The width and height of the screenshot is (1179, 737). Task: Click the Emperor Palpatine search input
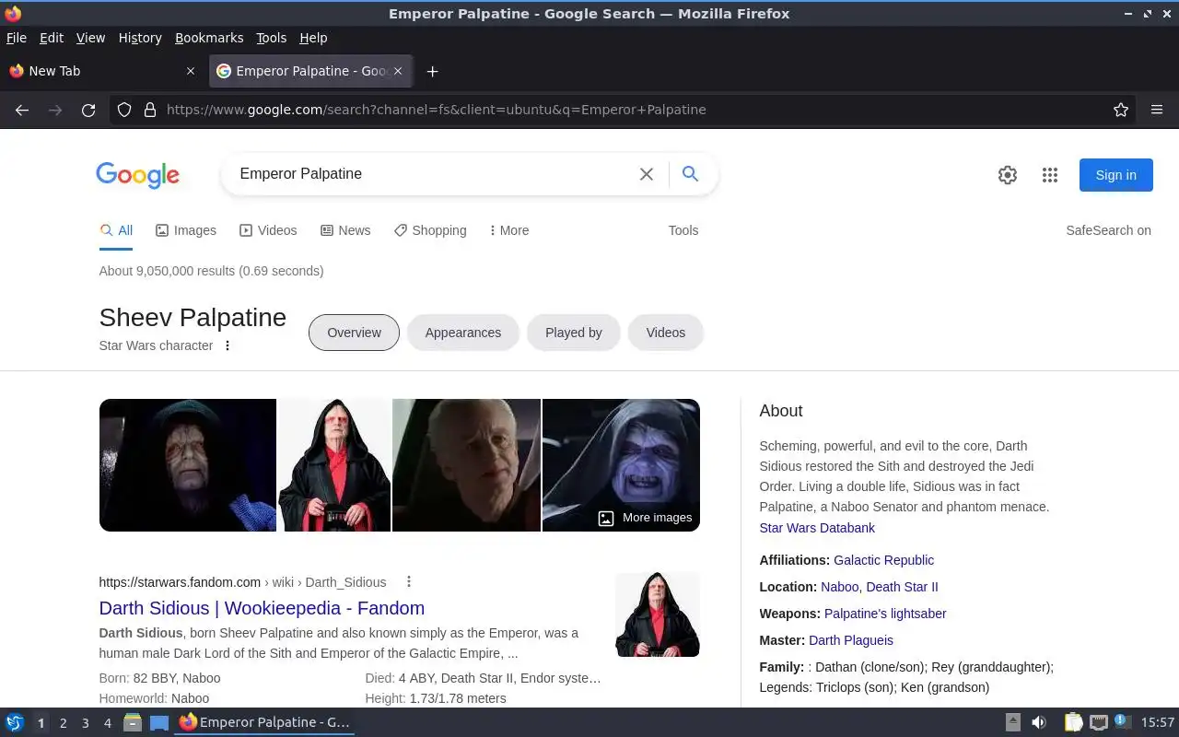point(433,174)
